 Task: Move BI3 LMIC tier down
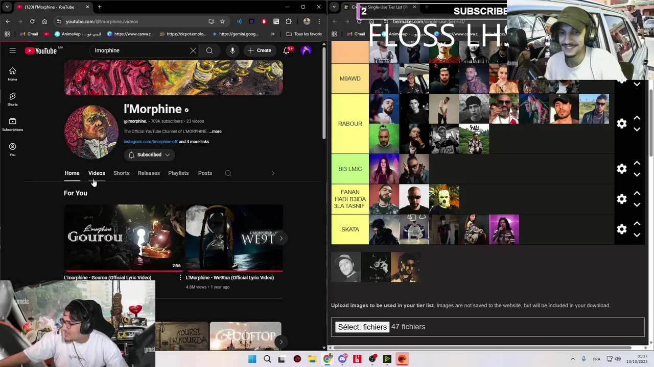[637, 174]
